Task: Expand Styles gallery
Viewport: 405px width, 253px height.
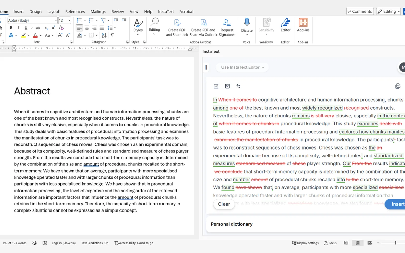Action: [138, 27]
